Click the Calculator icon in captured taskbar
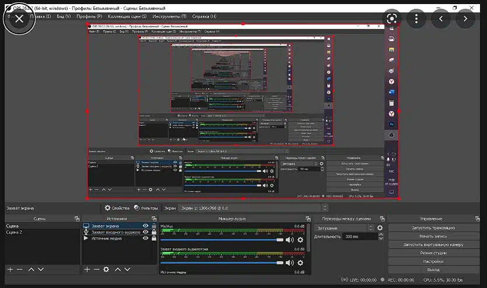The image size is (487, 288). 391,103
